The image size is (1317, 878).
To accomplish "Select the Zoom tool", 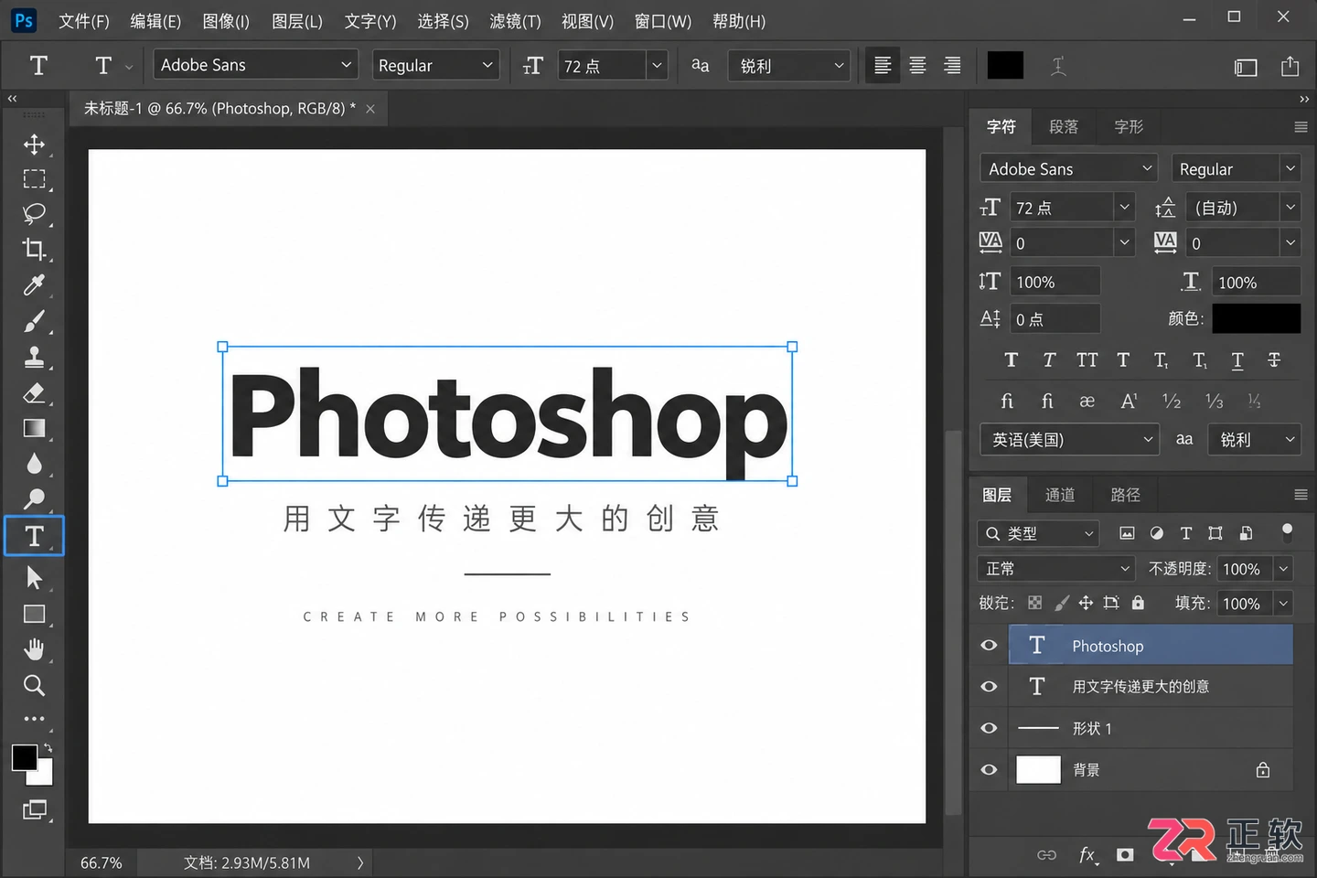I will (34, 685).
